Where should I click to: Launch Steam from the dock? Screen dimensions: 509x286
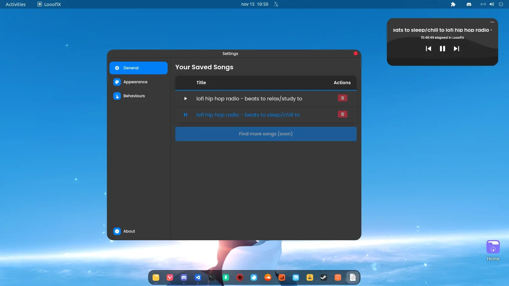(x=324, y=277)
